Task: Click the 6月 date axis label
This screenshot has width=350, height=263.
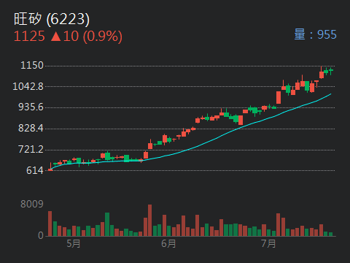Action: pyautogui.click(x=168, y=243)
